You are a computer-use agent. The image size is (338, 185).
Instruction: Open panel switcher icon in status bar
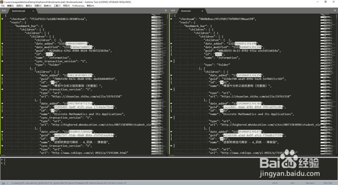click(3, 183)
